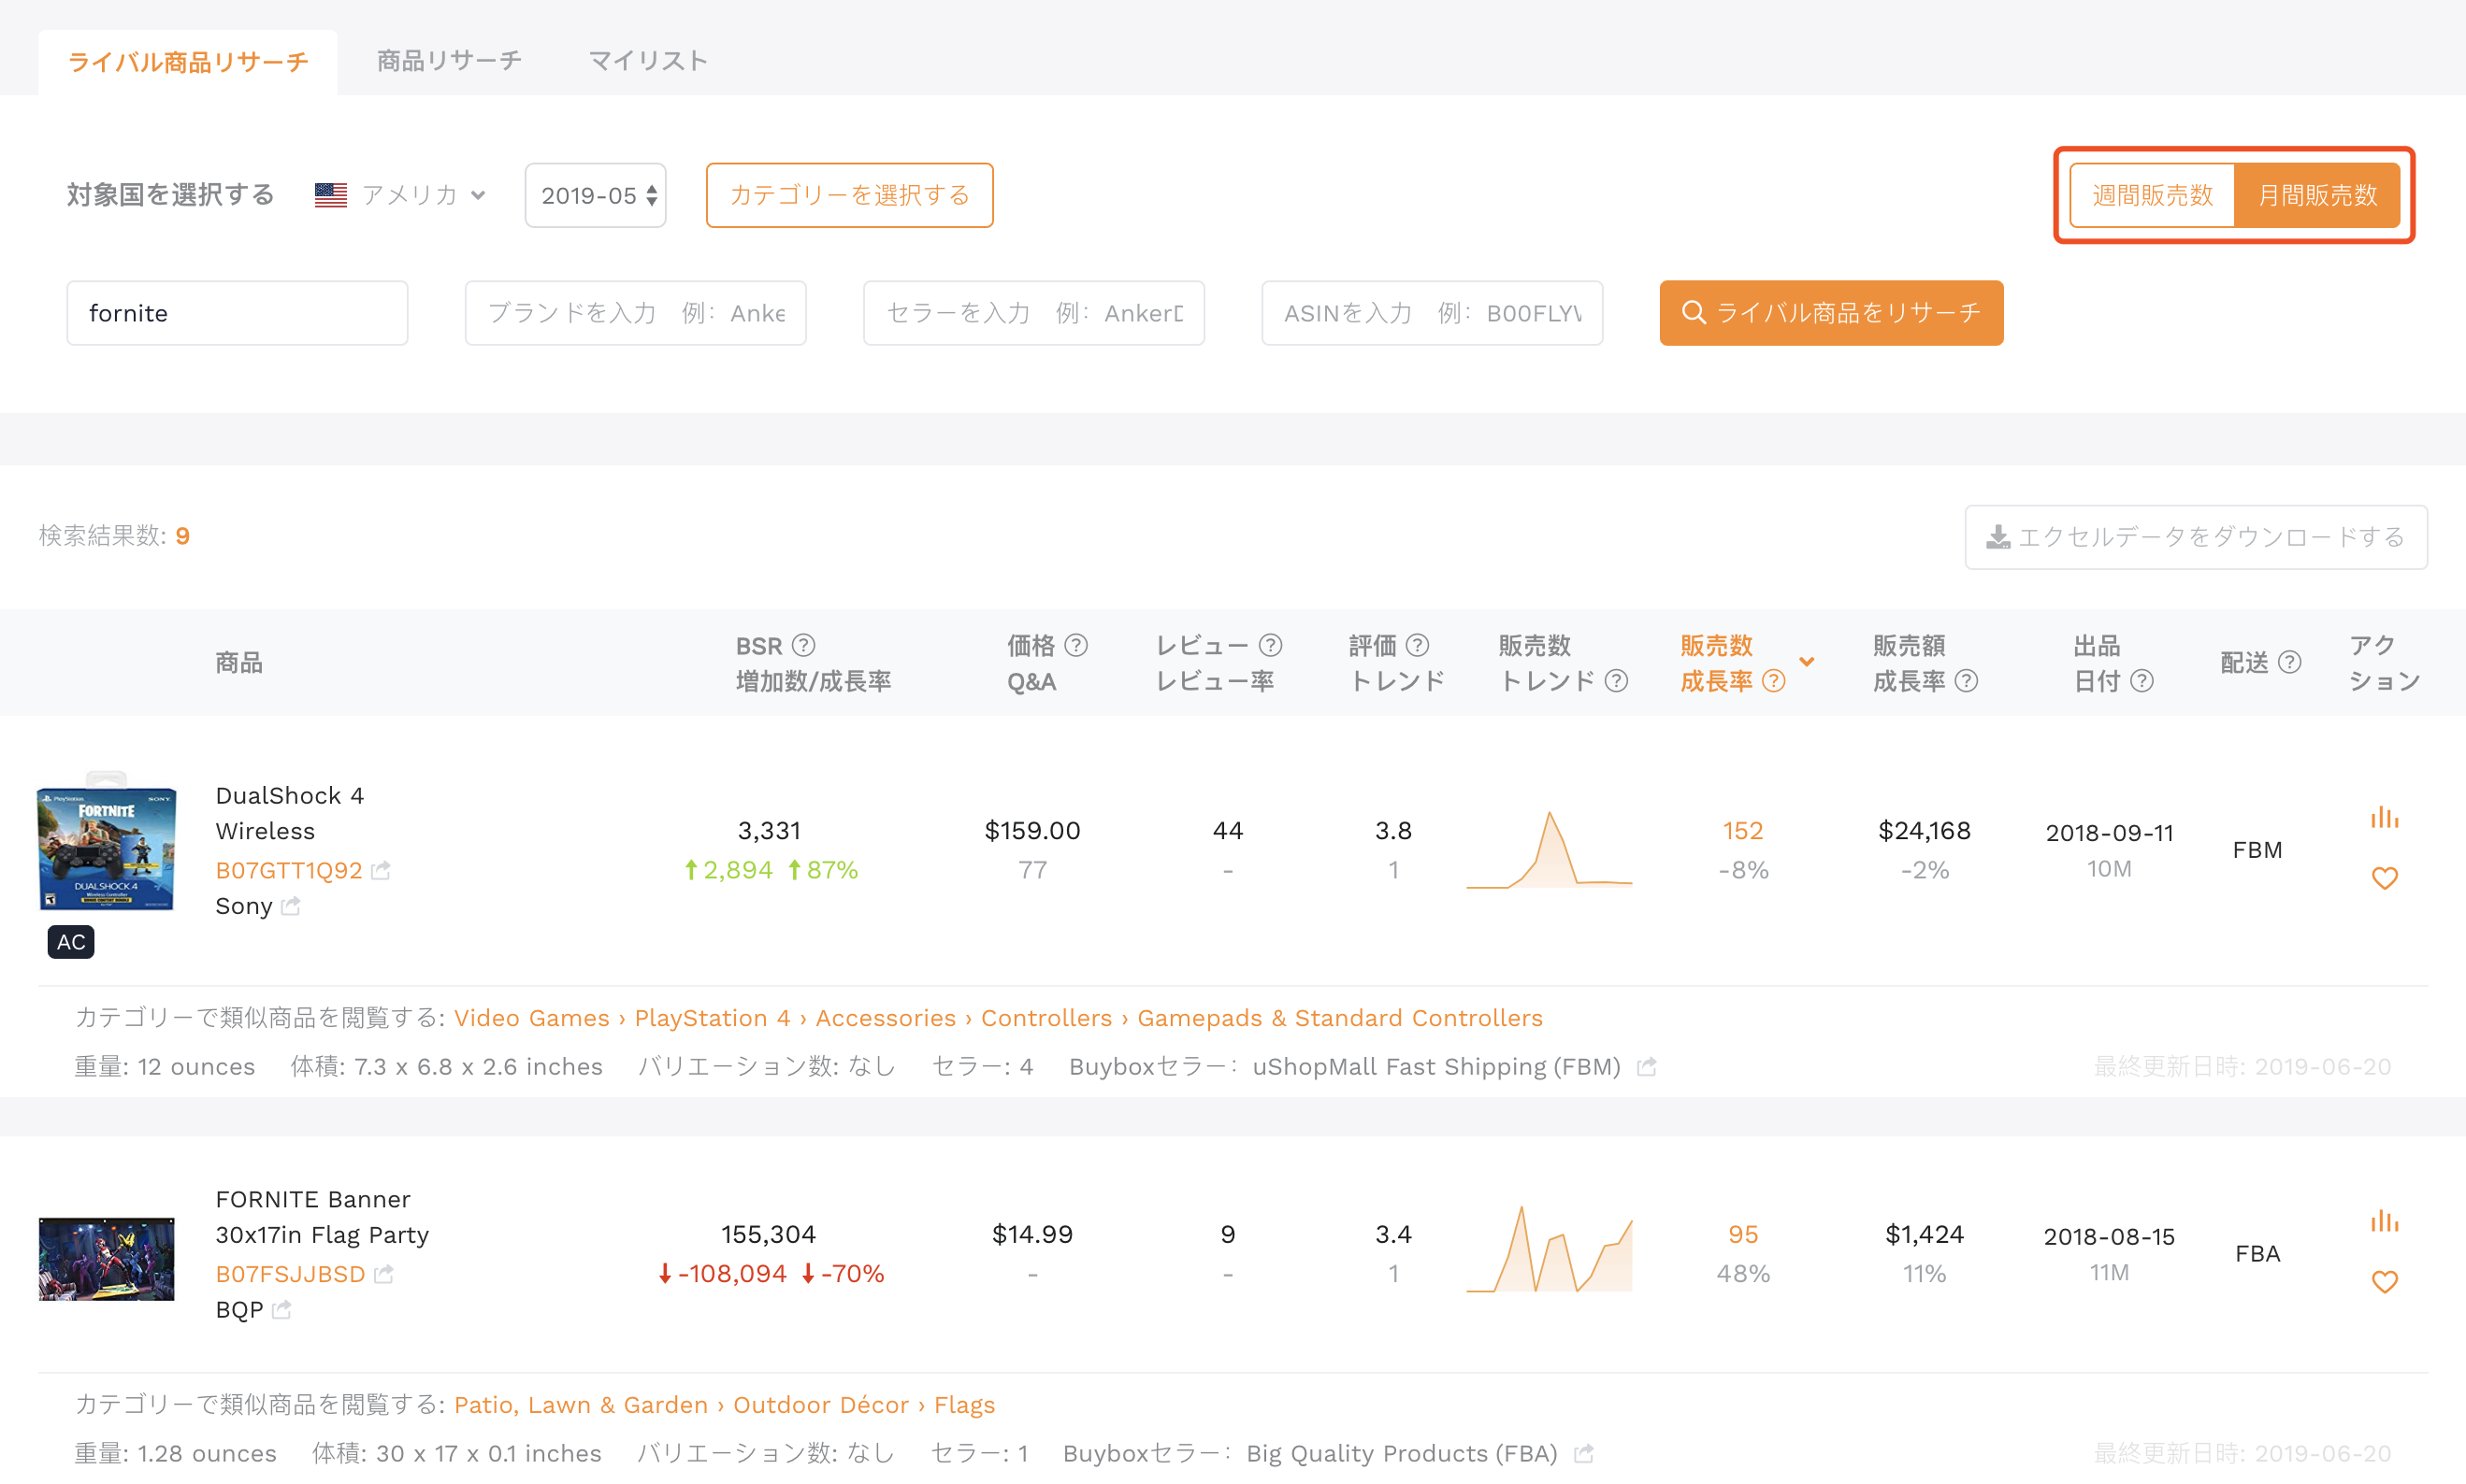Click the keyword field containing fornite
2466x1484 pixels.
238,313
